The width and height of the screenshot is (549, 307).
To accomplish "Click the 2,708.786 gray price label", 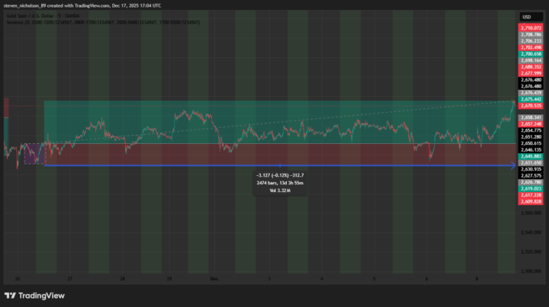I will pyautogui.click(x=531, y=34).
